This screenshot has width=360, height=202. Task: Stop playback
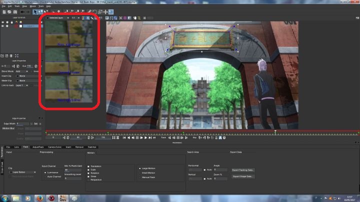click(137, 138)
